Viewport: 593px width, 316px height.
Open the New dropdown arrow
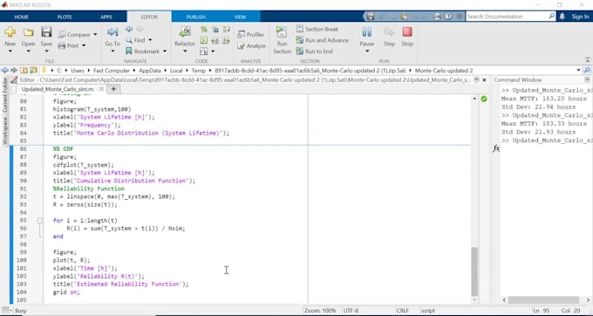coord(10,52)
